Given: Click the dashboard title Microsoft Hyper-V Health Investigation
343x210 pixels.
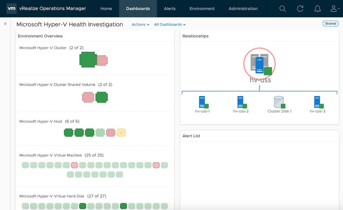Looking at the screenshot, I should [70, 24].
